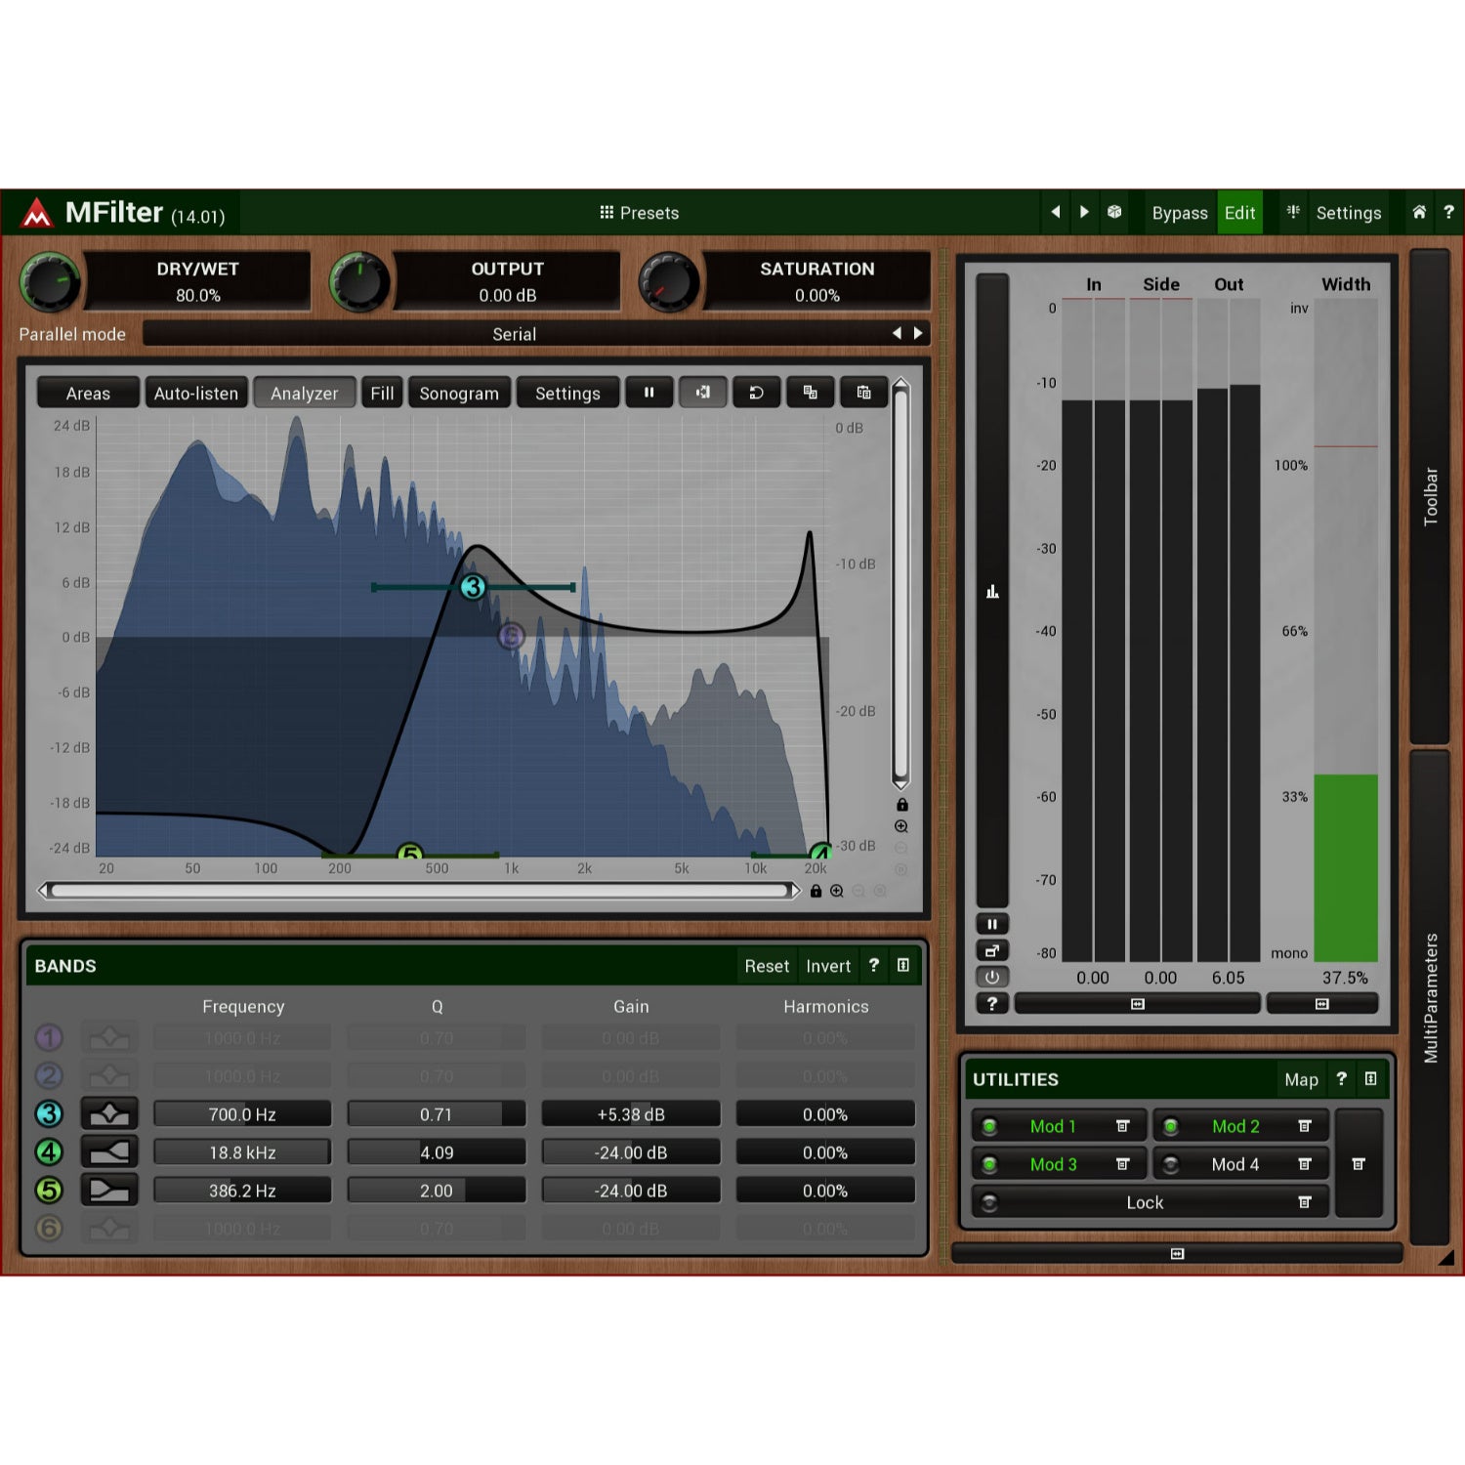Collapse the UTILITIES panel icon
Screen dimensions: 1465x1465
pos(1371,1078)
